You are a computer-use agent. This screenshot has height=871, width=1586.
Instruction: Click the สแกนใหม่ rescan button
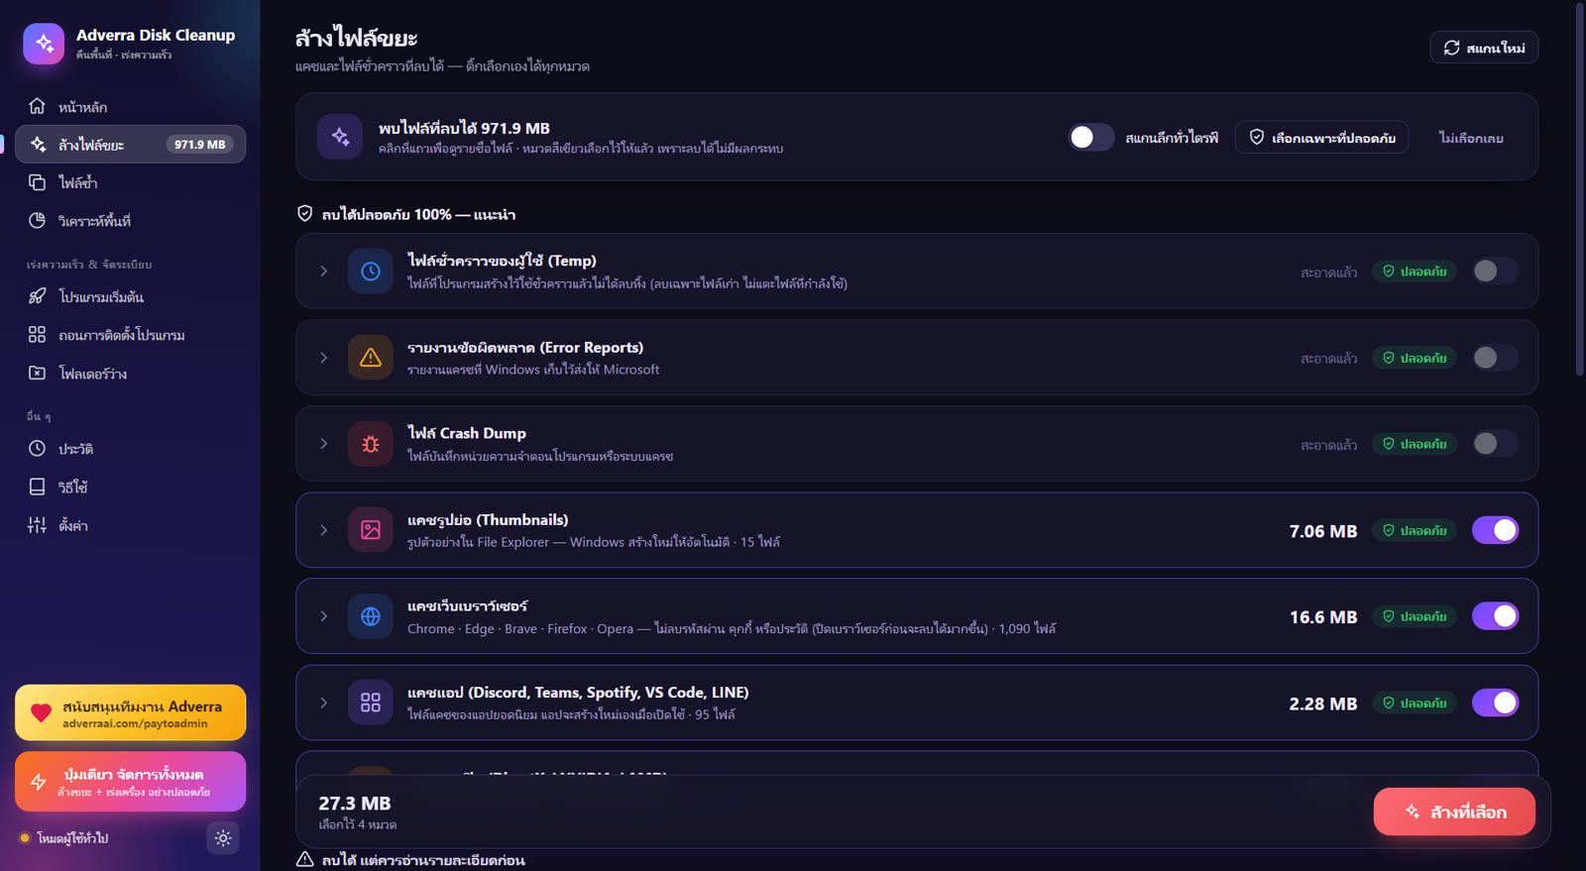[1484, 48]
